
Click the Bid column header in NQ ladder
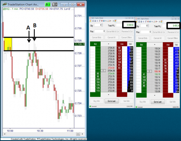(x=95, y=44)
